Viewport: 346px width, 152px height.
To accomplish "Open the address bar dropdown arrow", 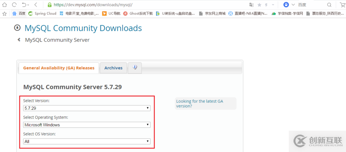I will (x=273, y=5).
